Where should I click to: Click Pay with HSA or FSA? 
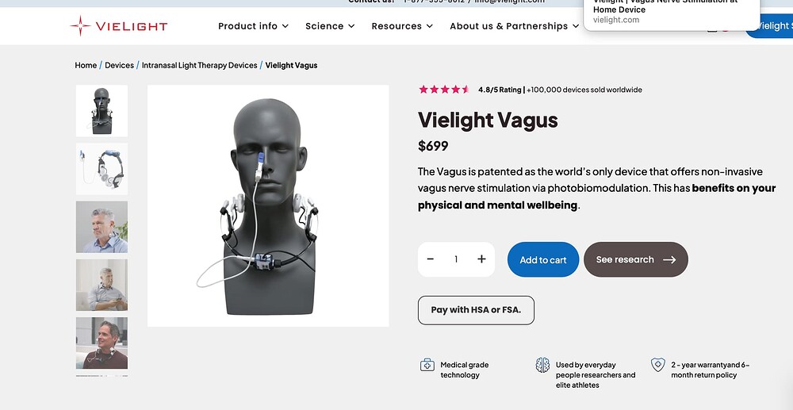(x=476, y=310)
